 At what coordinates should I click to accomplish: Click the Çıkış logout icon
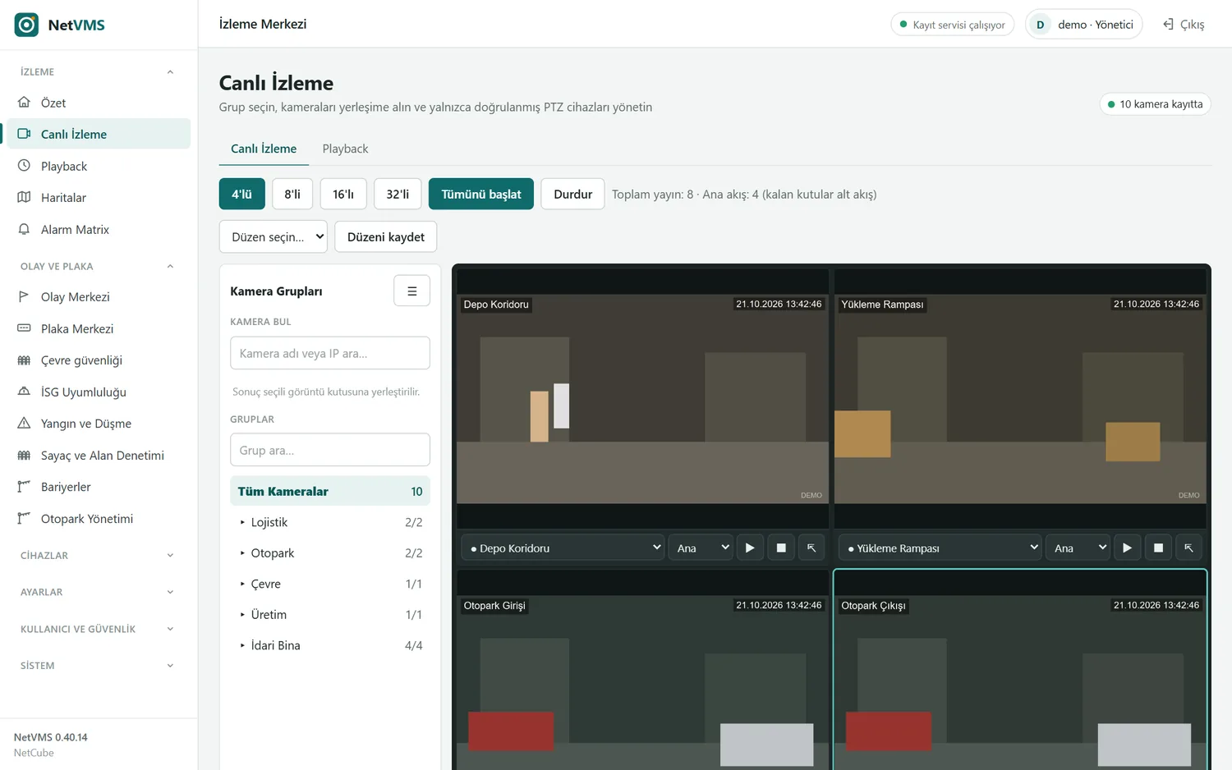pyautogui.click(x=1168, y=25)
